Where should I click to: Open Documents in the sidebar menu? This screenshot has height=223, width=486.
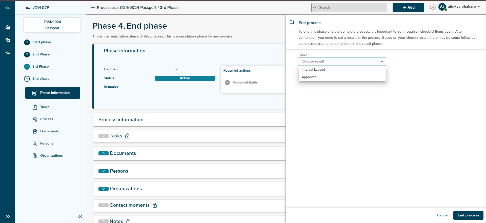49,131
